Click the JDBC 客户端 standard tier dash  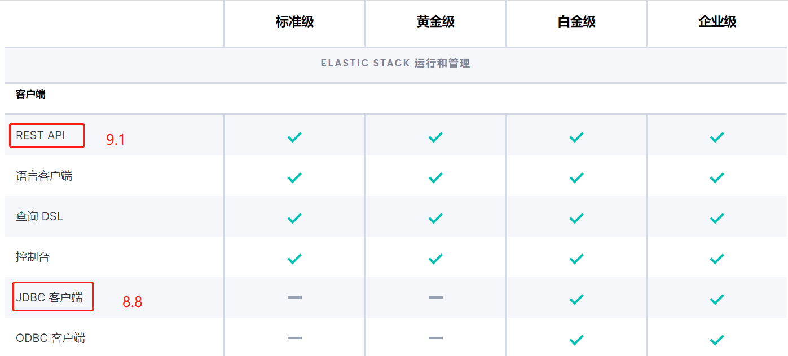[x=294, y=297]
